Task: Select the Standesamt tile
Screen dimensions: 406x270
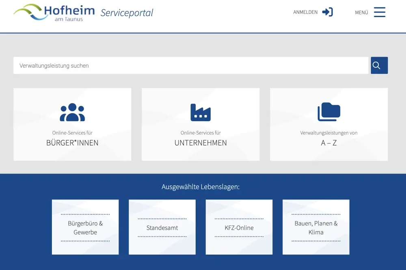Action: pos(162,227)
